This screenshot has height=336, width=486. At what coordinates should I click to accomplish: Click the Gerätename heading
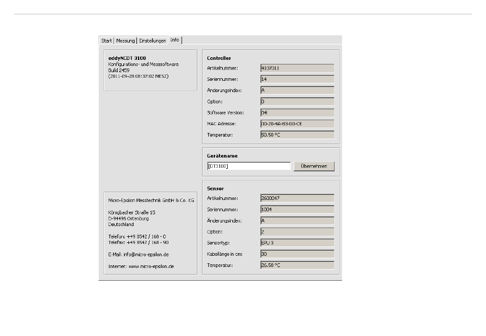point(222,156)
